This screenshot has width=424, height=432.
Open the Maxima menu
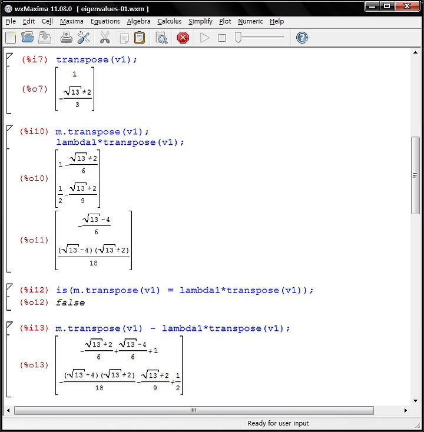point(71,21)
